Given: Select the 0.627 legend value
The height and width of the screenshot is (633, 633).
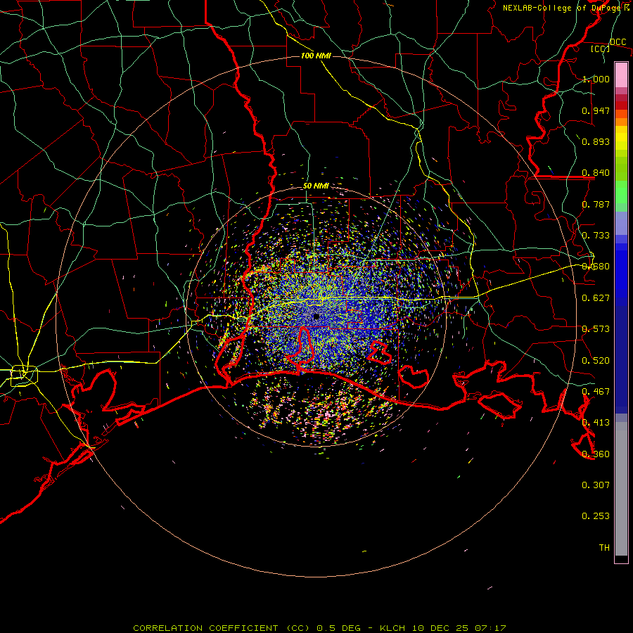Looking at the screenshot, I should 596,298.
